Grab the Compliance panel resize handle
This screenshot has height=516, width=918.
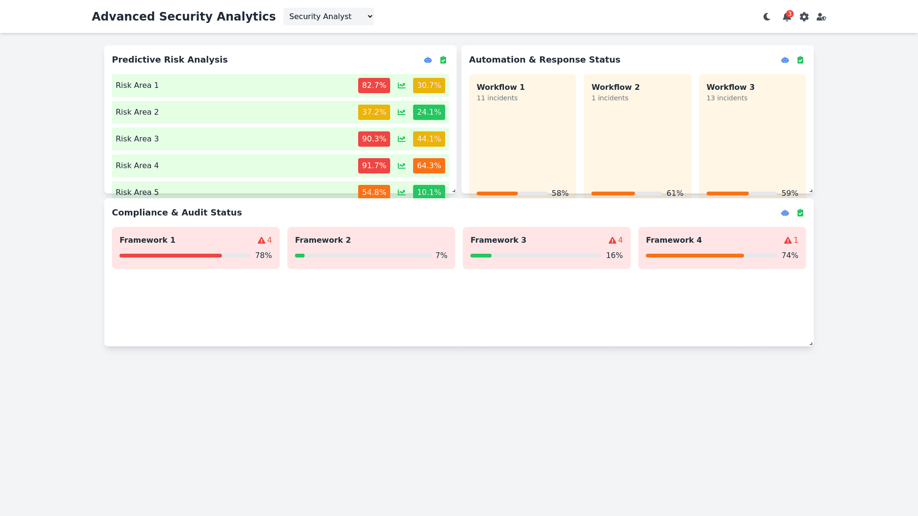click(x=810, y=343)
